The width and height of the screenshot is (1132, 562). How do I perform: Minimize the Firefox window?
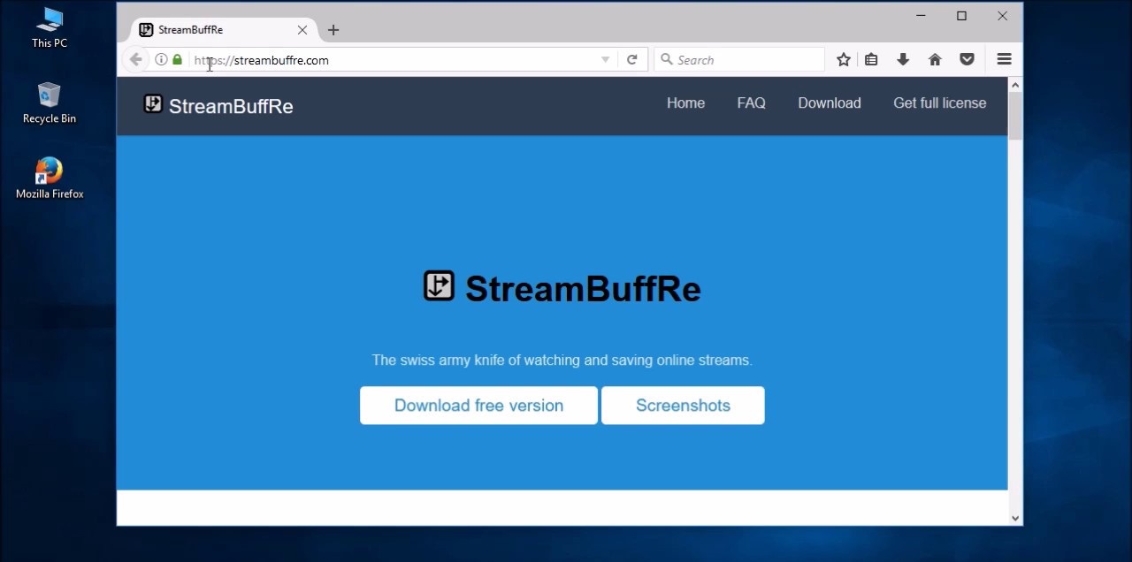click(922, 16)
